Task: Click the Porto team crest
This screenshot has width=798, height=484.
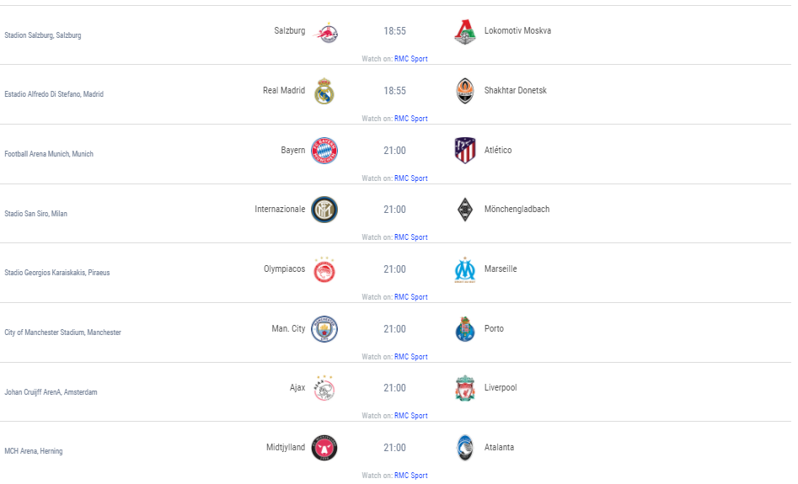Action: pyautogui.click(x=464, y=329)
